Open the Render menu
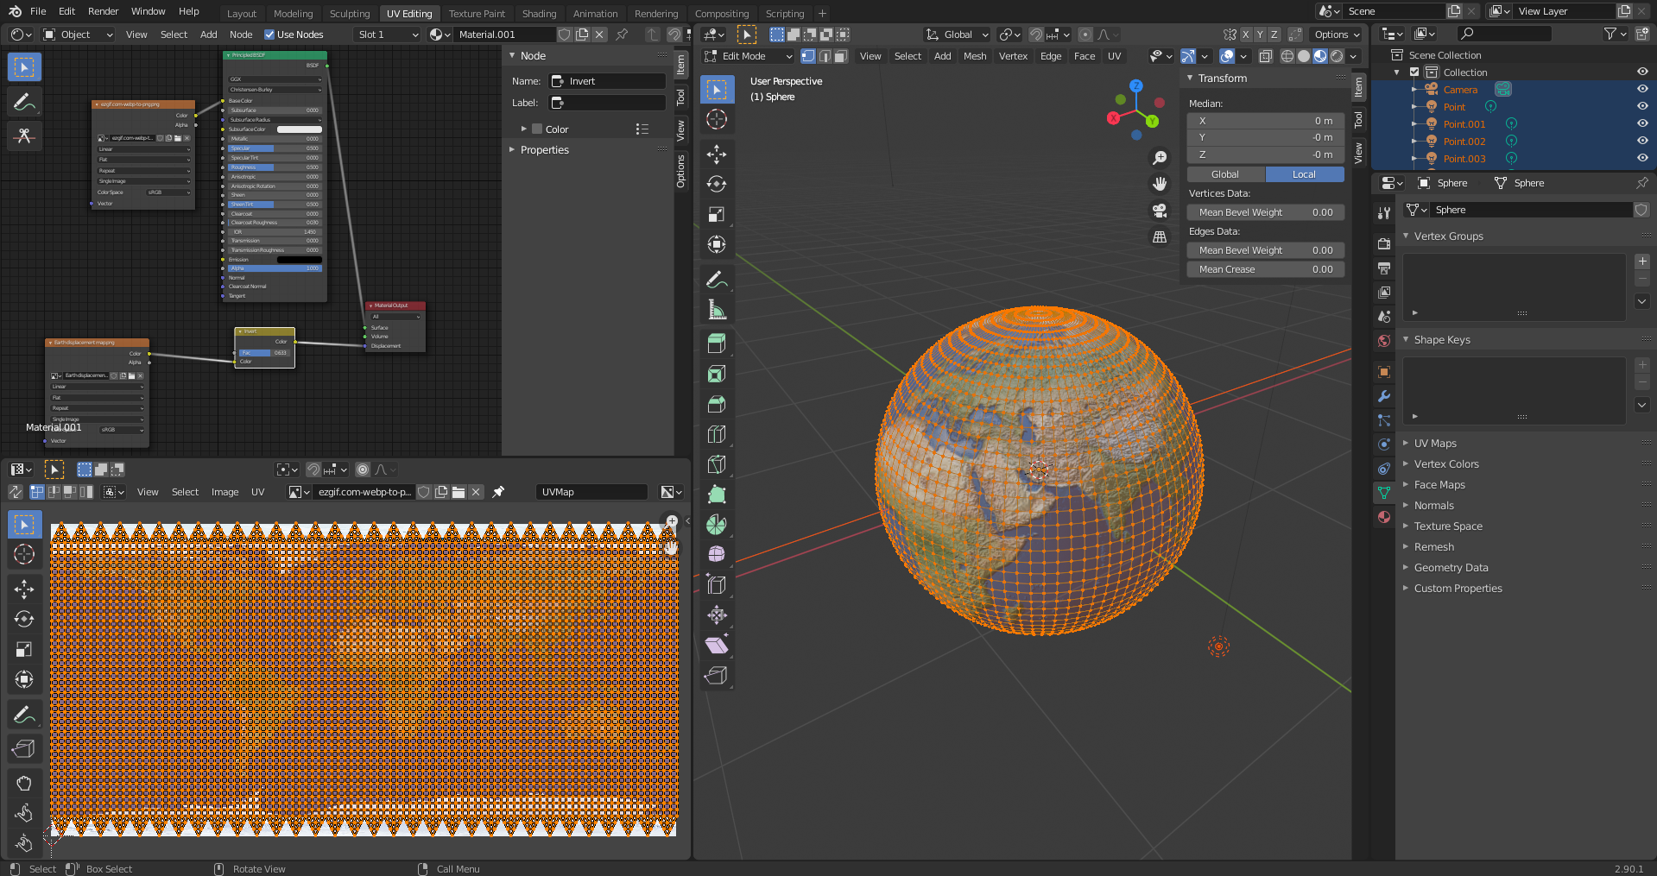The height and width of the screenshot is (876, 1657). click(x=103, y=11)
